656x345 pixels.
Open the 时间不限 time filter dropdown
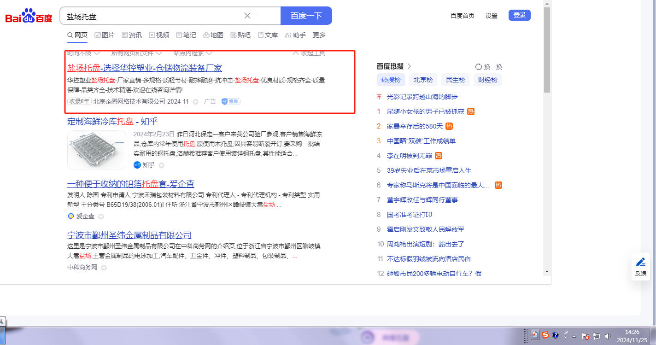click(x=83, y=53)
